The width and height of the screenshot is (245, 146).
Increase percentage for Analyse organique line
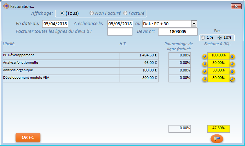pyautogui.click(x=232, y=71)
